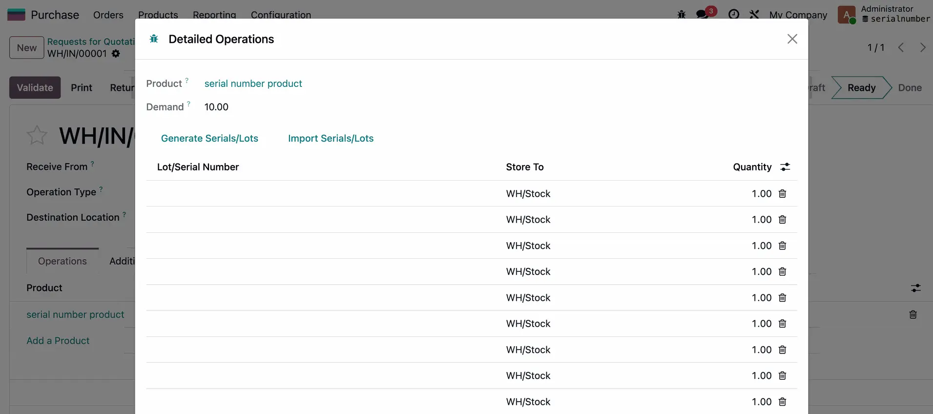Viewport: 933px width, 414px height.
Task: Open serial number product link in dialog
Action: (x=253, y=83)
